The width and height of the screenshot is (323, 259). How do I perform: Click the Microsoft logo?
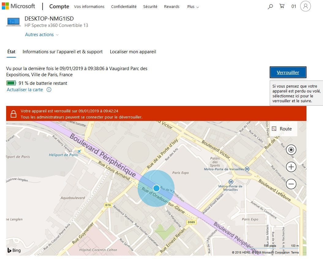[19, 6]
